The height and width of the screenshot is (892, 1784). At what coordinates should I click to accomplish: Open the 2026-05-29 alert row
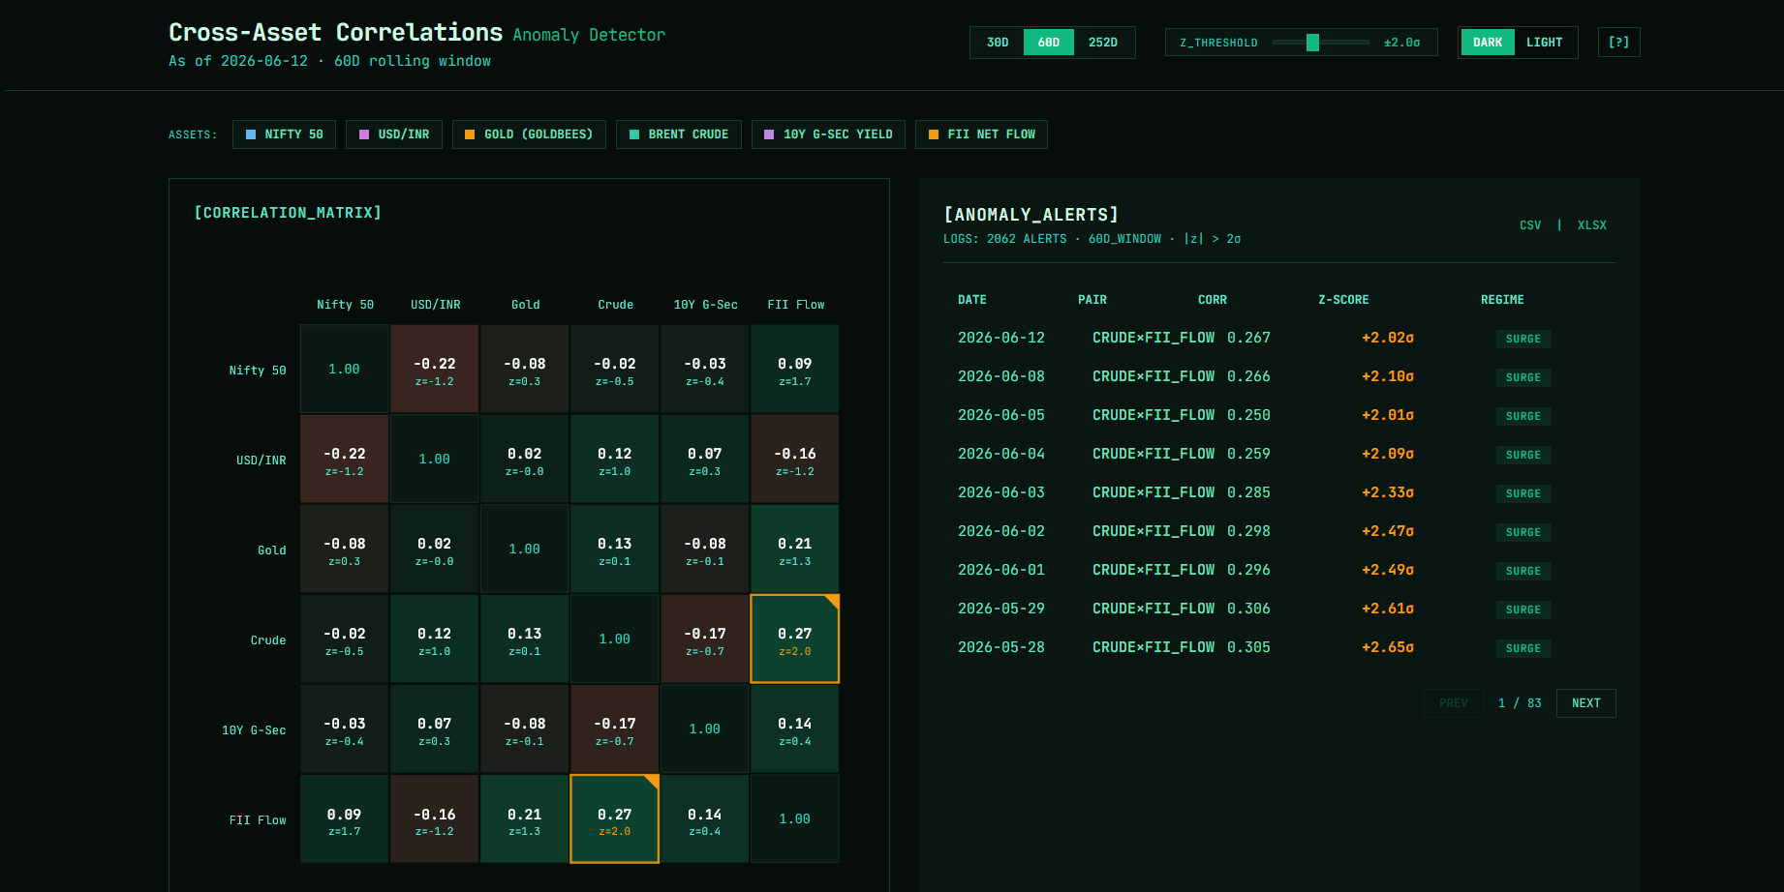tap(1279, 609)
